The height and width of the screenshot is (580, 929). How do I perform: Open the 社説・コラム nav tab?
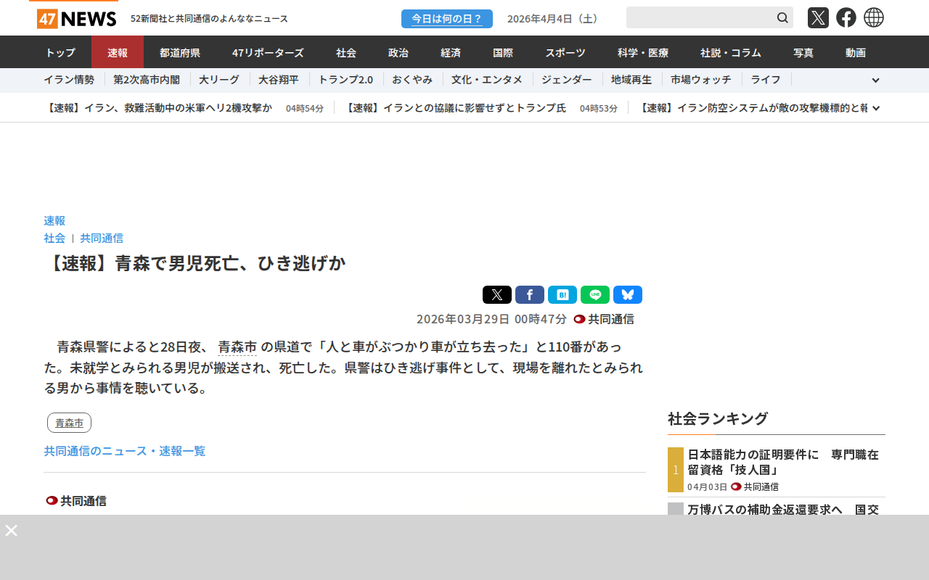pyautogui.click(x=731, y=52)
